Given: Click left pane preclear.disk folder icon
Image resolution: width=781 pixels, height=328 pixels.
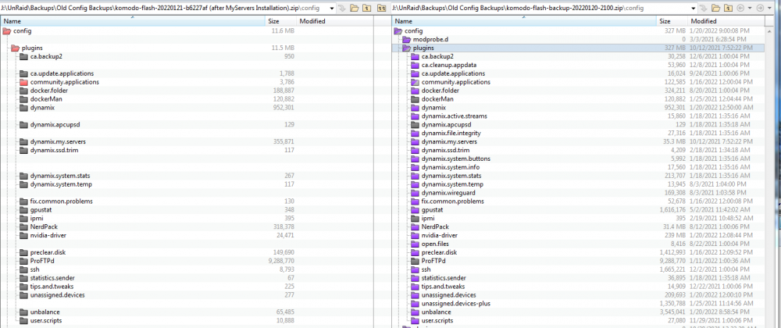Looking at the screenshot, I should point(24,252).
